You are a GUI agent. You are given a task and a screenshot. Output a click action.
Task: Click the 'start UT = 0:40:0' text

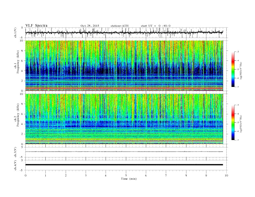tap(156, 26)
